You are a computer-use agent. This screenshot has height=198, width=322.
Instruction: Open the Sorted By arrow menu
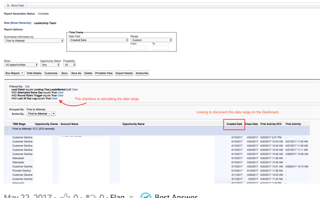[53, 114]
